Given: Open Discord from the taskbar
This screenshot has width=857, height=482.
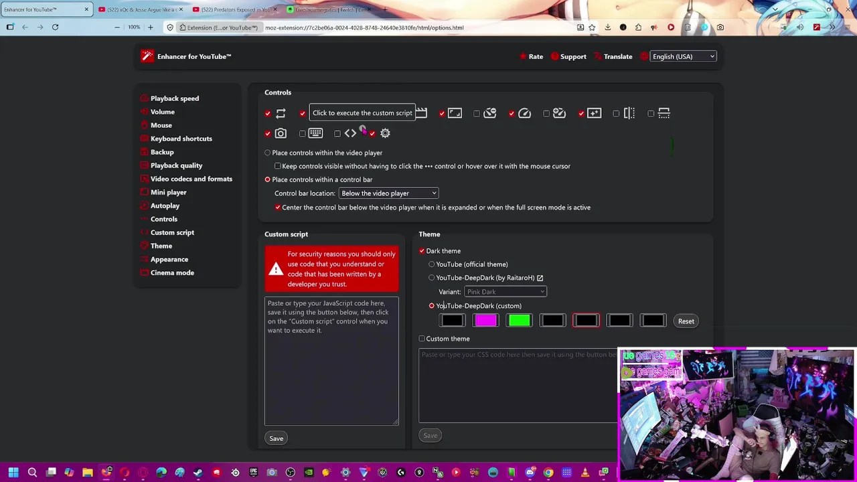Looking at the screenshot, I should click(x=530, y=473).
